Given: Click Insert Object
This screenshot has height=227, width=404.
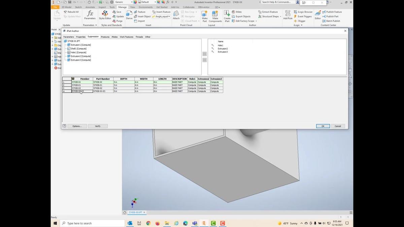Looking at the screenshot, I should (142, 16).
